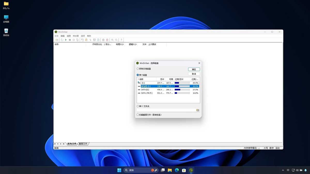Click the 取消 button

click(x=194, y=74)
